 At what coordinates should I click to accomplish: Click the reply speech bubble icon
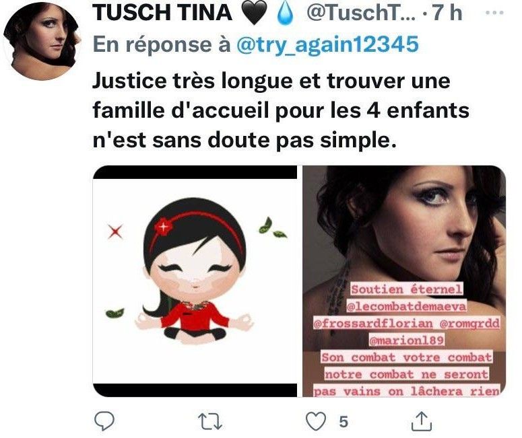click(104, 421)
